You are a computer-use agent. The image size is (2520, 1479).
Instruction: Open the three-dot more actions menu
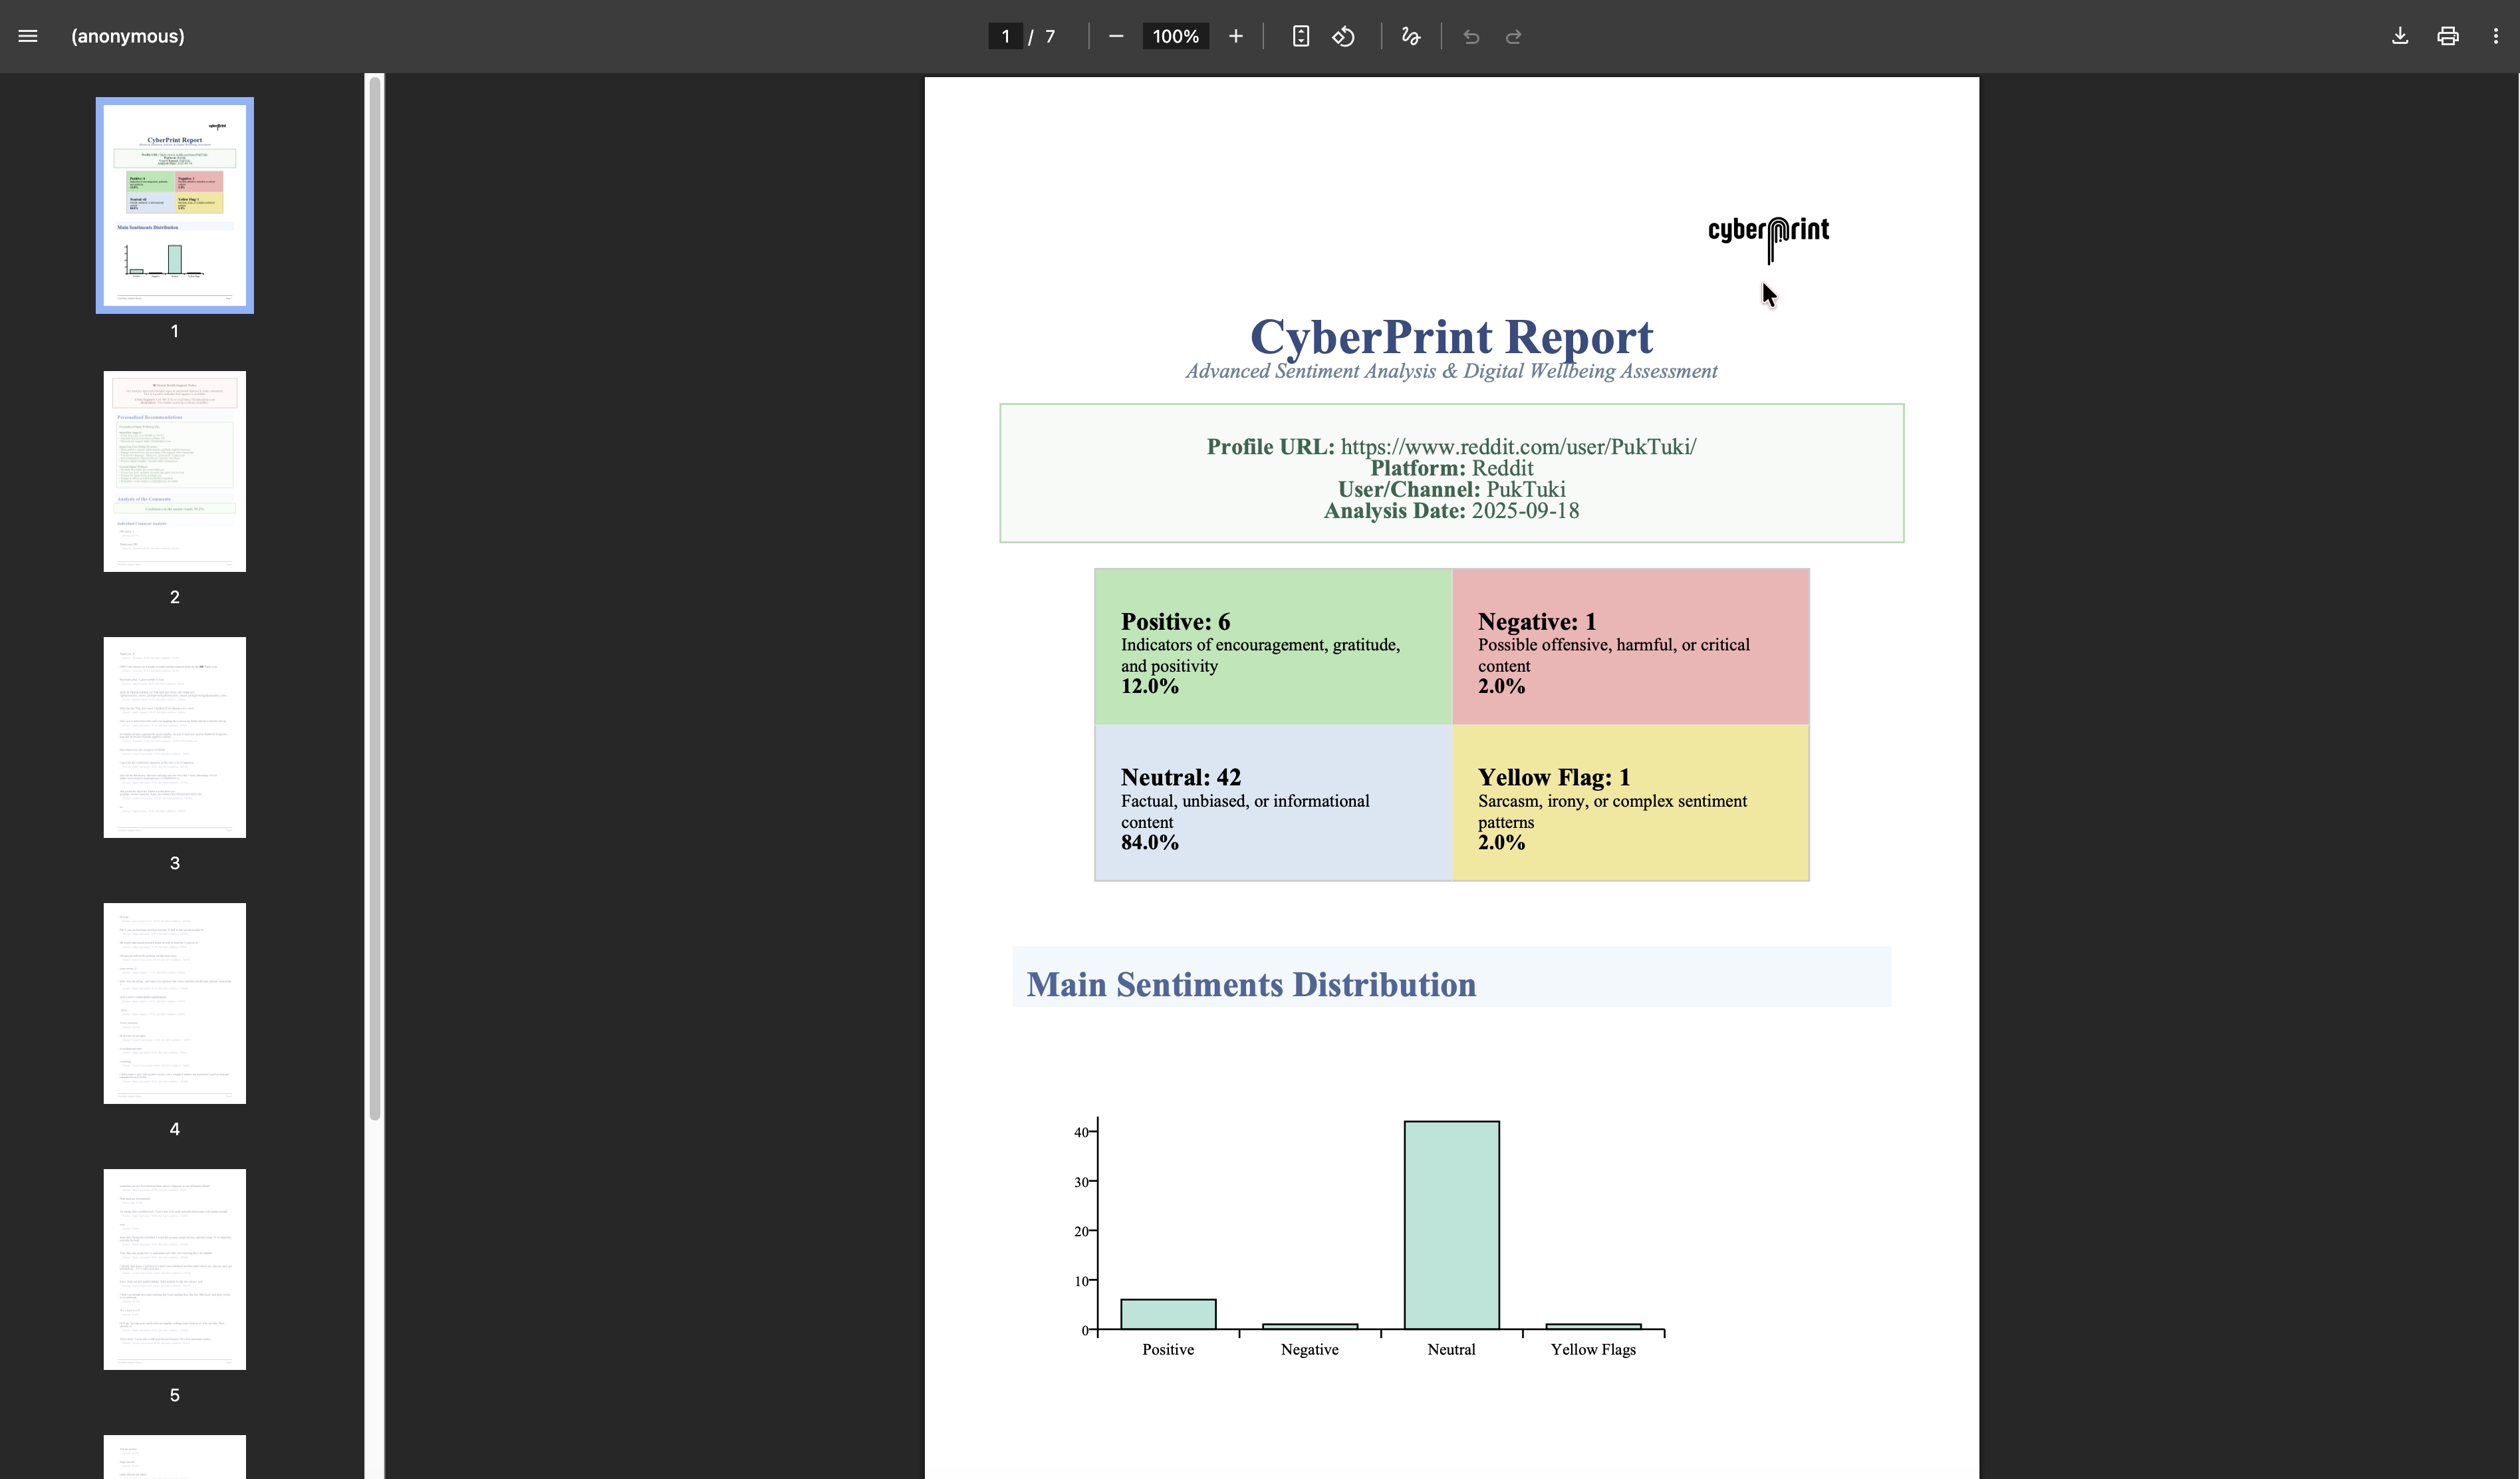pyautogui.click(x=2496, y=36)
